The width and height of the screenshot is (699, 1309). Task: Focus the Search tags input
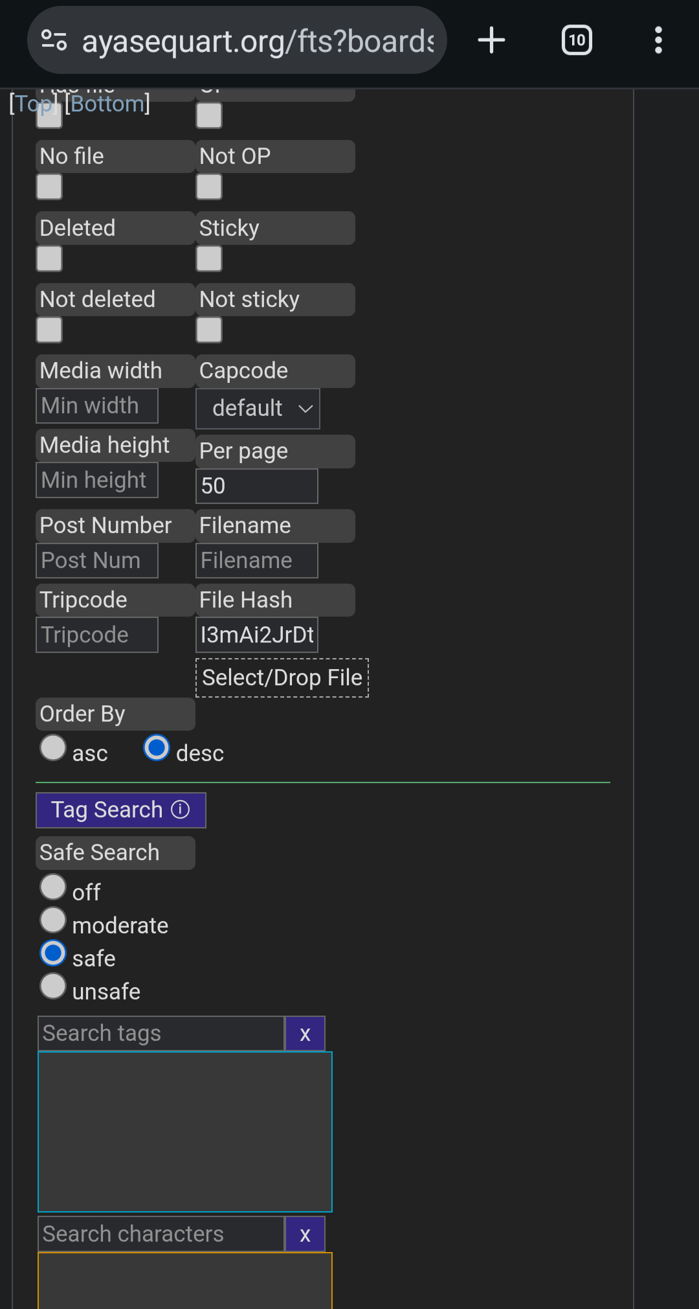tap(161, 1034)
